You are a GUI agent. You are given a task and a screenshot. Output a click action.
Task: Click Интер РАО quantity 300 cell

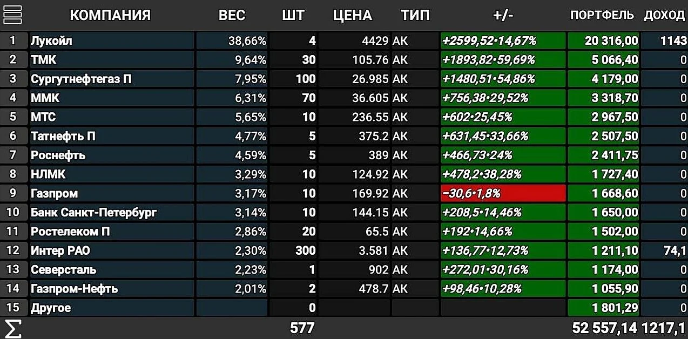coord(293,250)
